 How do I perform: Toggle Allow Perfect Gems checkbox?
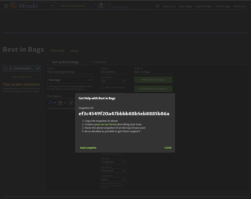[102, 88]
